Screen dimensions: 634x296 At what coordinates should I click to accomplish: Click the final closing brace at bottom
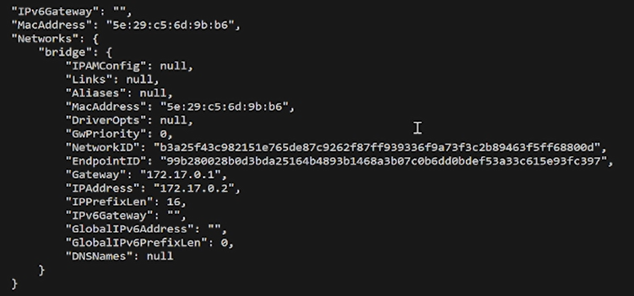15,283
